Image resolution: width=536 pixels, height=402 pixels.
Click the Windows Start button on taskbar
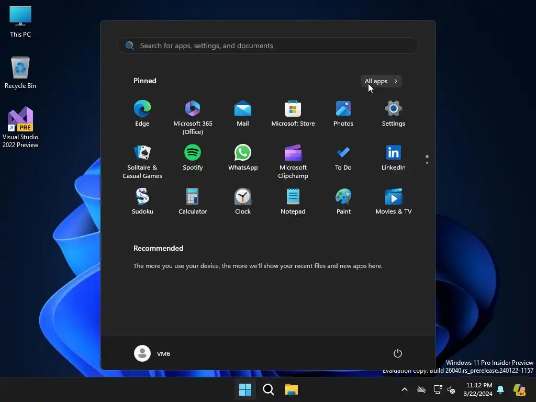point(245,389)
